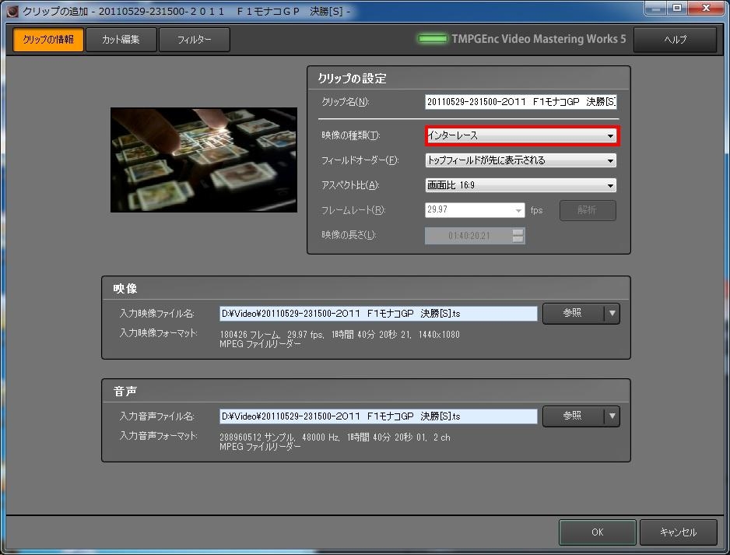Expand the フレームレート combo box
The image size is (730, 555).
pos(519,210)
